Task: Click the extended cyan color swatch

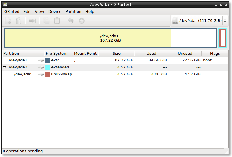Action: click(x=48, y=67)
